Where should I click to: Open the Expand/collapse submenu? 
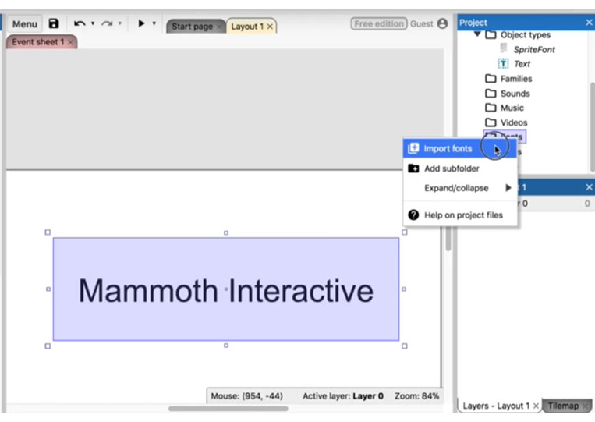coord(460,188)
